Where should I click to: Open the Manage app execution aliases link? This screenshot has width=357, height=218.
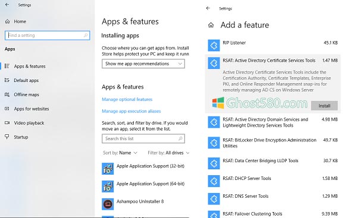pos(131,111)
